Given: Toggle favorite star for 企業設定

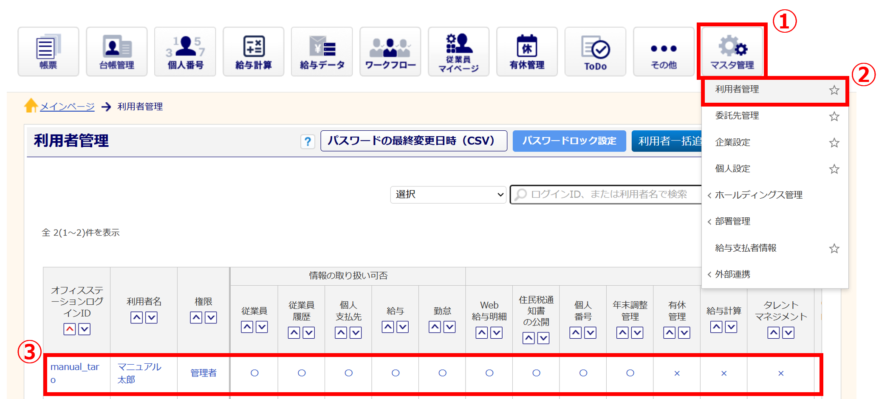Looking at the screenshot, I should tap(834, 143).
